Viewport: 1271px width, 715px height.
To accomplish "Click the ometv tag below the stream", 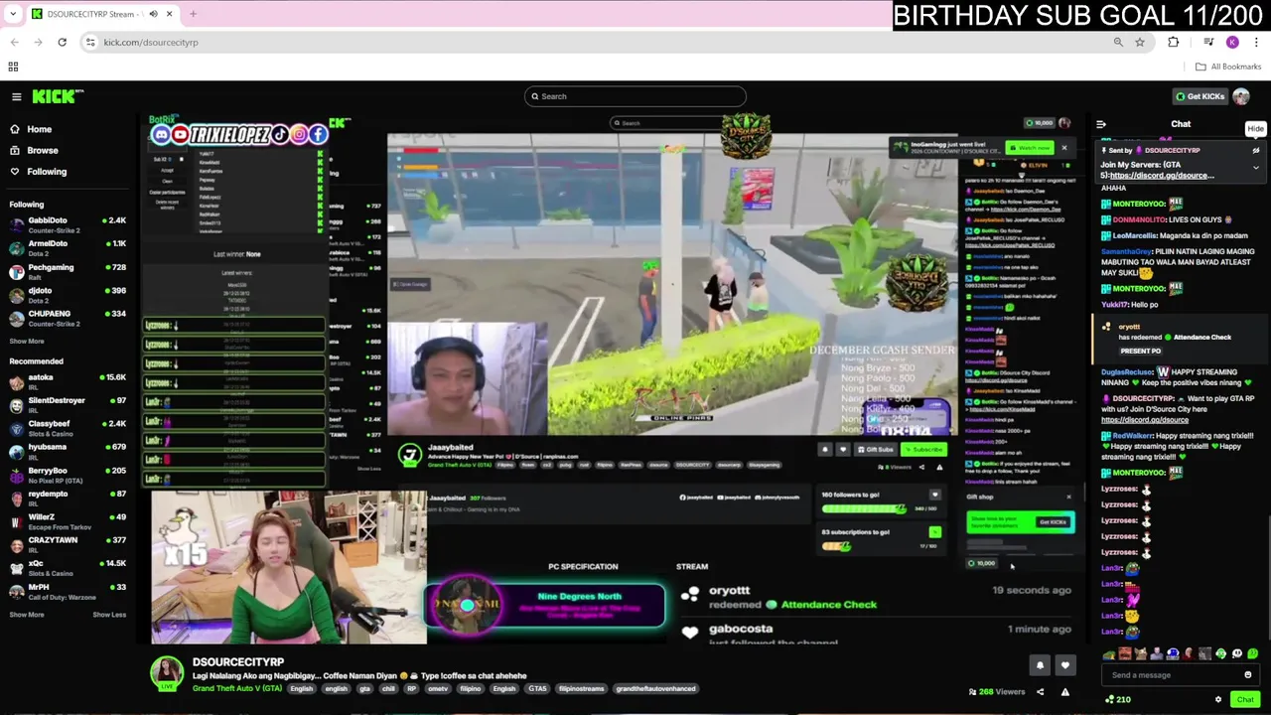I will (438, 688).
